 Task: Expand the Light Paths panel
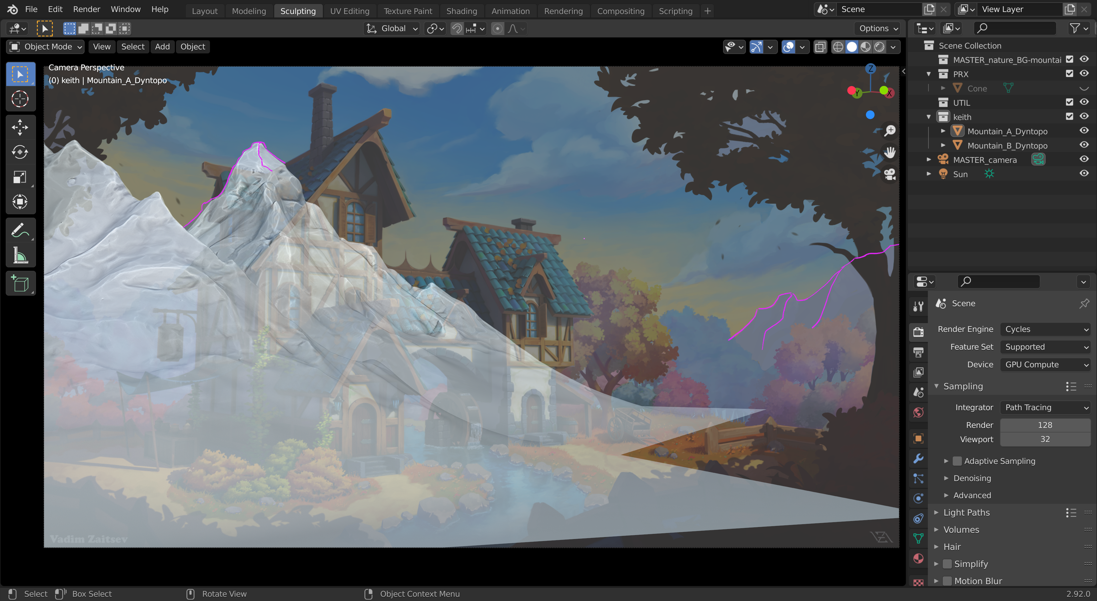tap(966, 512)
